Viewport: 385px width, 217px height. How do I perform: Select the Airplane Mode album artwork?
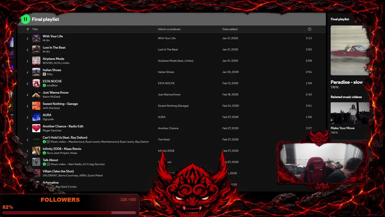tap(36, 61)
